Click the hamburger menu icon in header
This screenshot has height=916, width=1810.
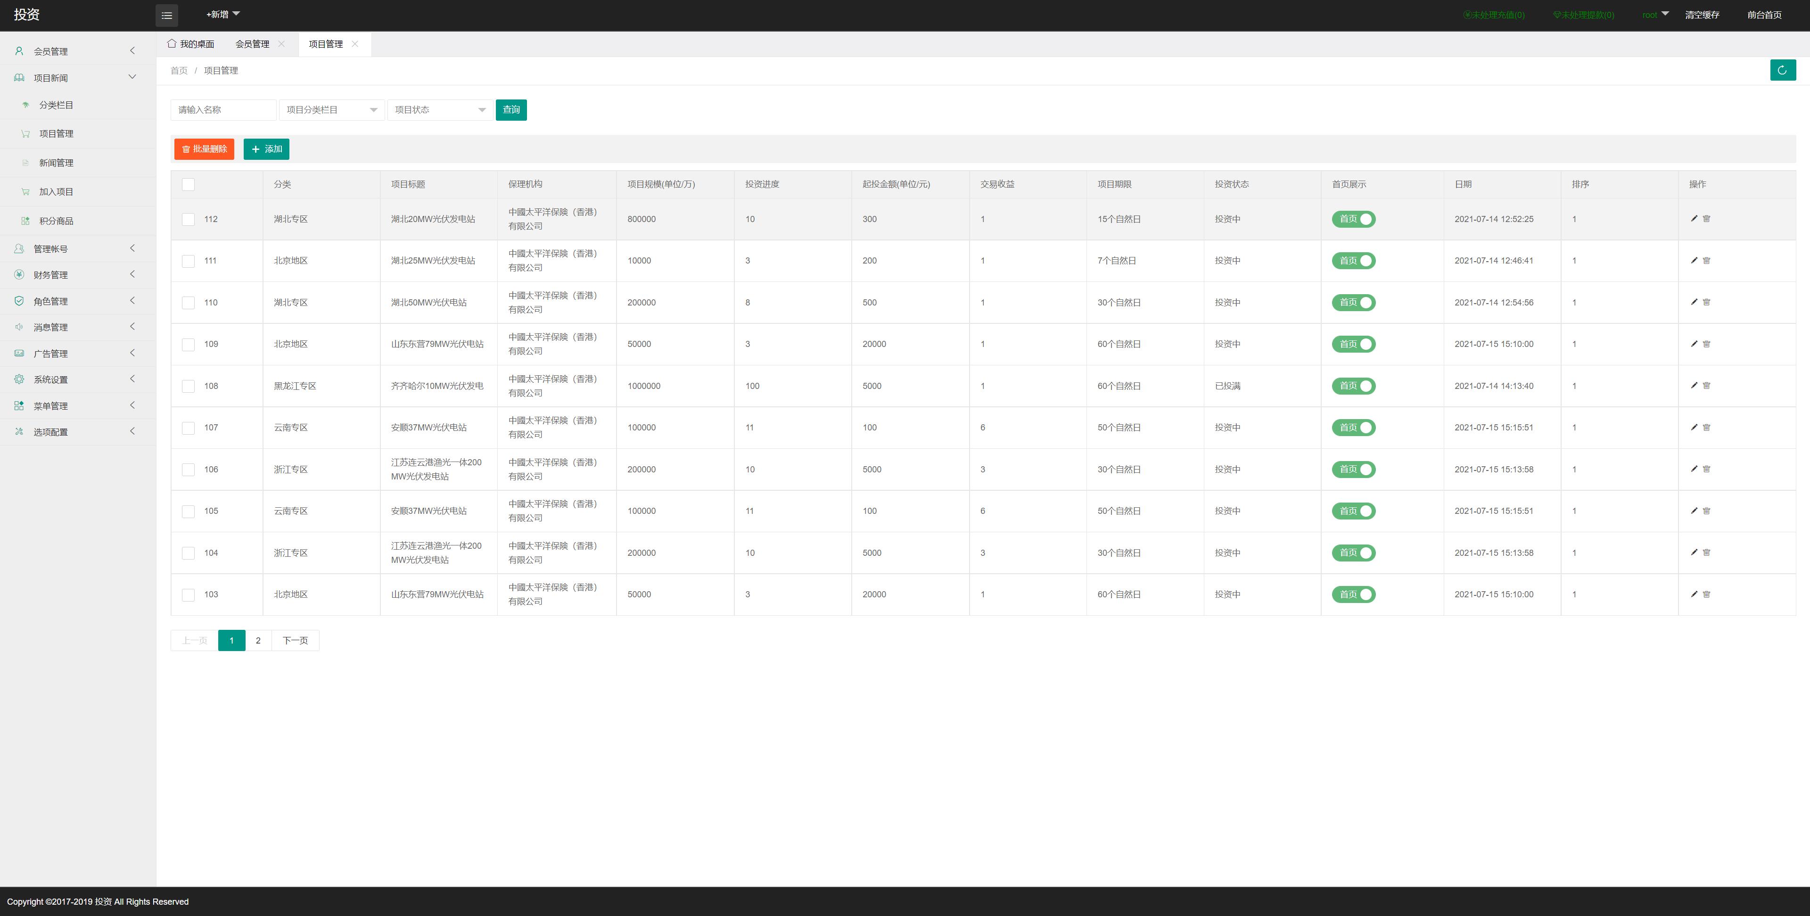pos(166,15)
